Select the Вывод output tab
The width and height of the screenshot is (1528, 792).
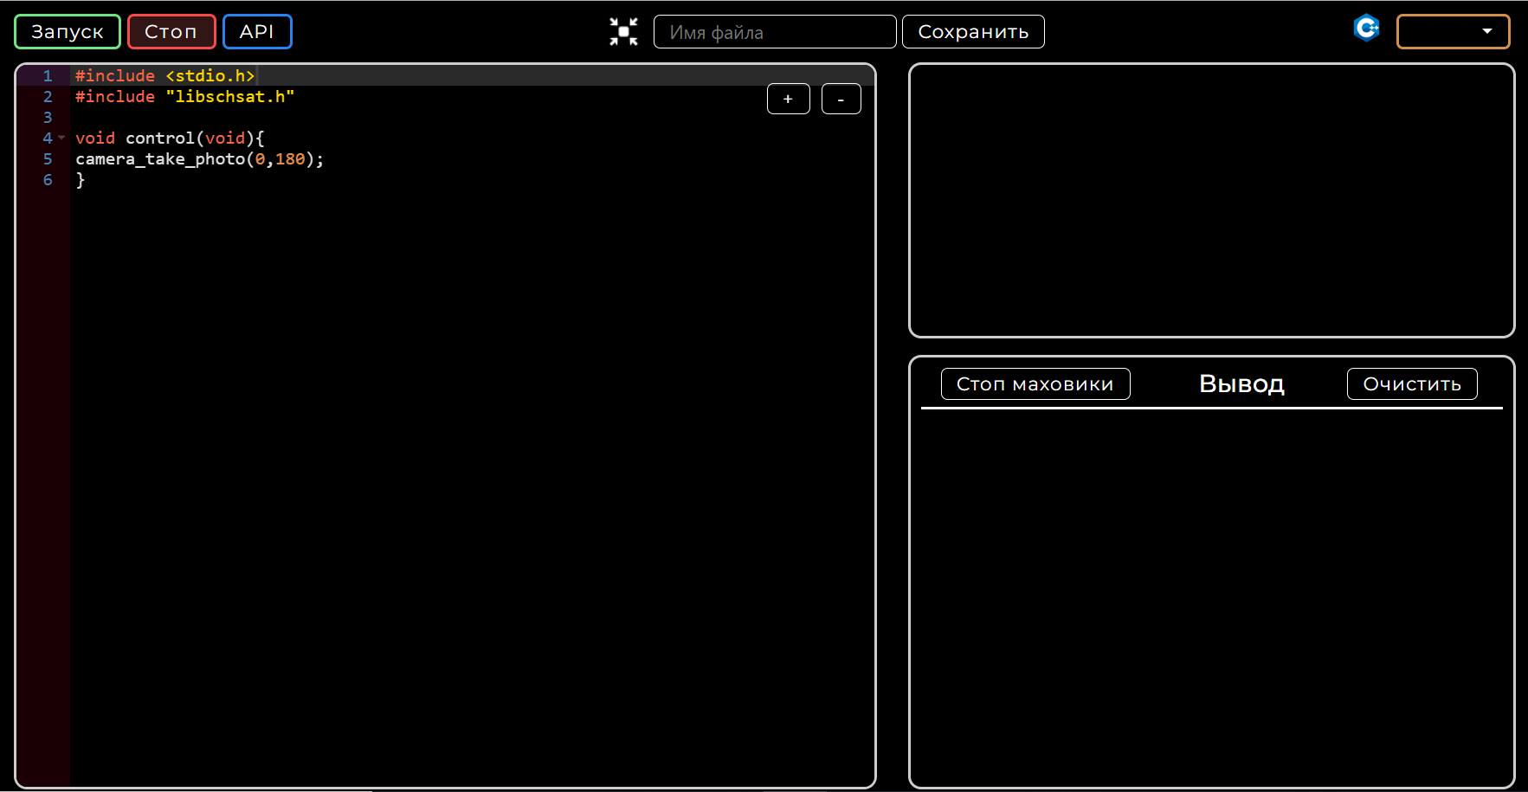(x=1241, y=383)
